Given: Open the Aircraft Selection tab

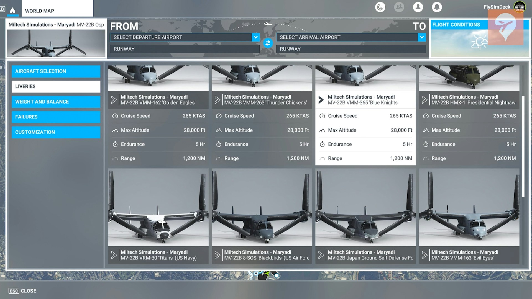Looking at the screenshot, I should pos(56,71).
